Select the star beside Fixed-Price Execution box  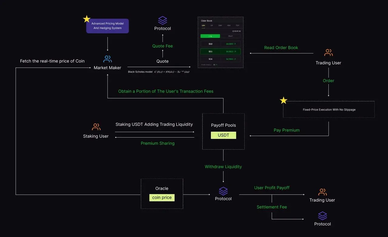(x=283, y=100)
